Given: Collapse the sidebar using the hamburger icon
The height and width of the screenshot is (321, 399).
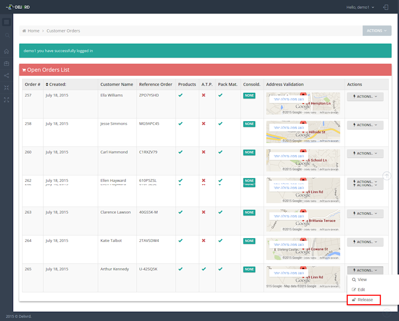Looking at the screenshot, I should coord(6,22).
